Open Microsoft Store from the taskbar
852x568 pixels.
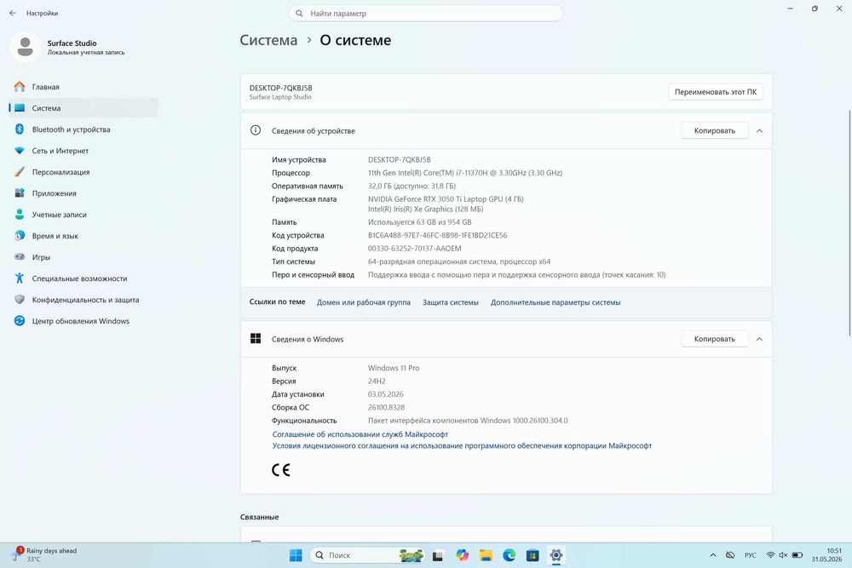click(532, 555)
